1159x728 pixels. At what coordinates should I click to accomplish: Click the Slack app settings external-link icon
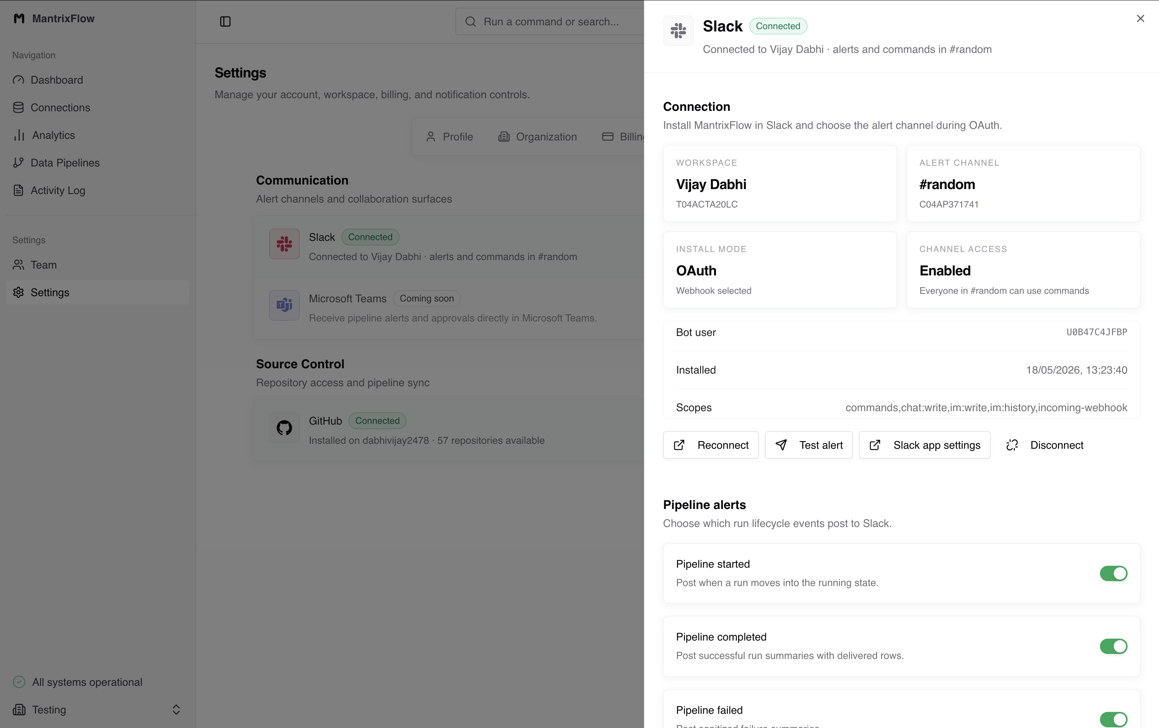click(875, 445)
